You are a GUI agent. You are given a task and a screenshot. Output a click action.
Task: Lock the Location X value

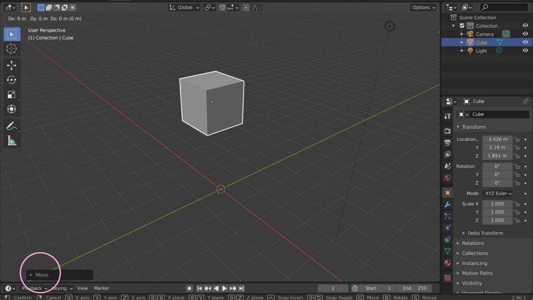(517, 140)
